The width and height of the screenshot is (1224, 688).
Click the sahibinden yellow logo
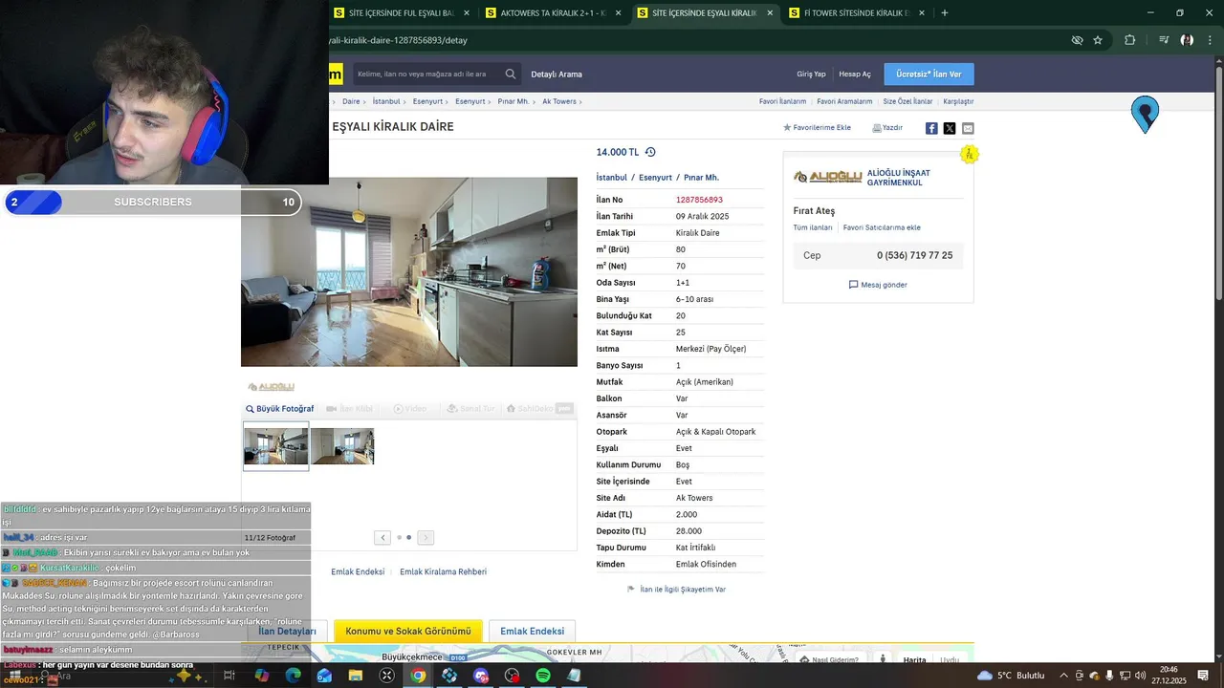336,74
